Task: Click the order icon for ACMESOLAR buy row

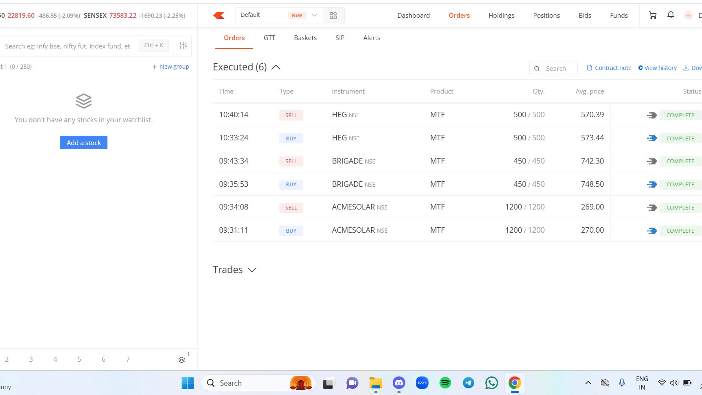Action: [x=652, y=231]
